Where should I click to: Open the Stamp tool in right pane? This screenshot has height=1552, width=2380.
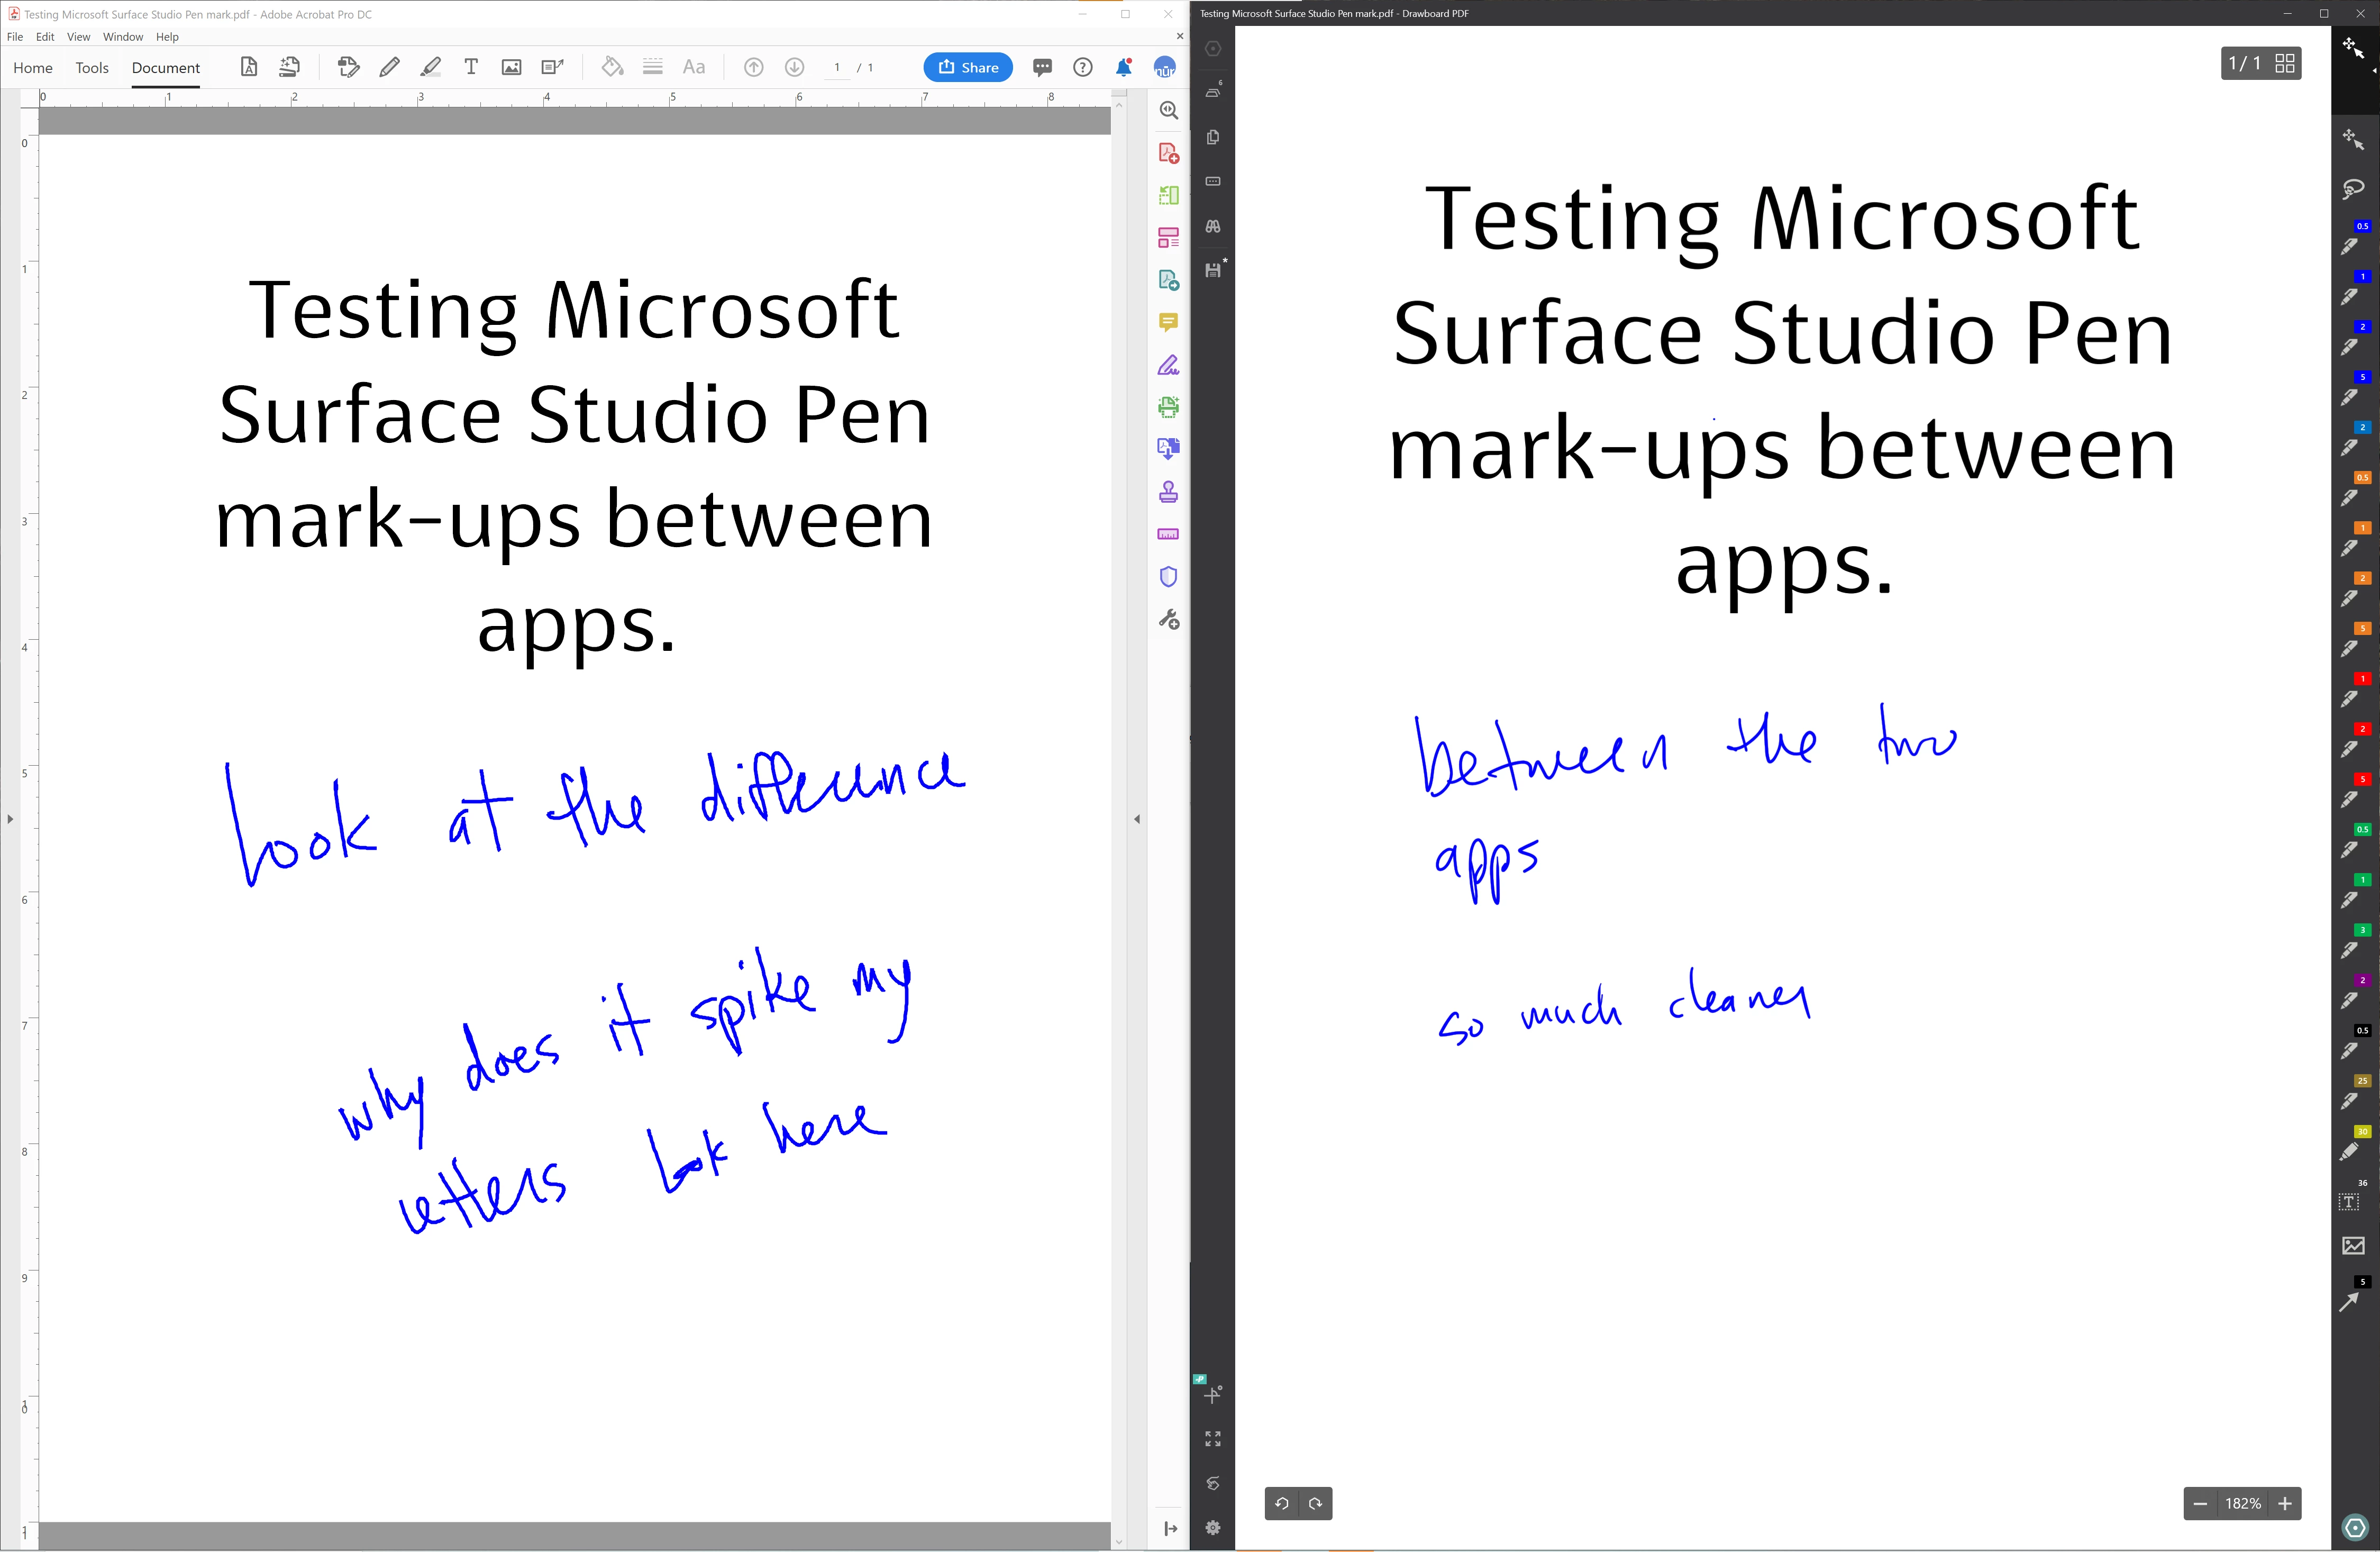tap(1168, 492)
